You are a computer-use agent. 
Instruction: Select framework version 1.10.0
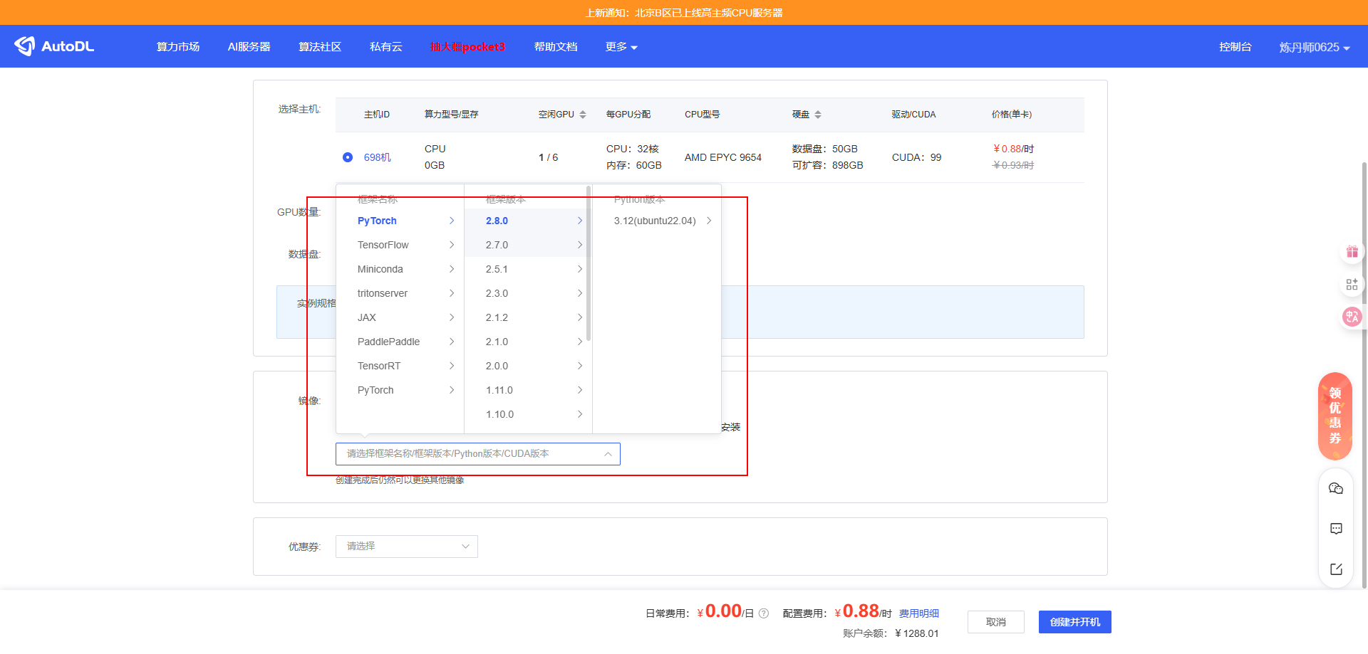point(528,414)
